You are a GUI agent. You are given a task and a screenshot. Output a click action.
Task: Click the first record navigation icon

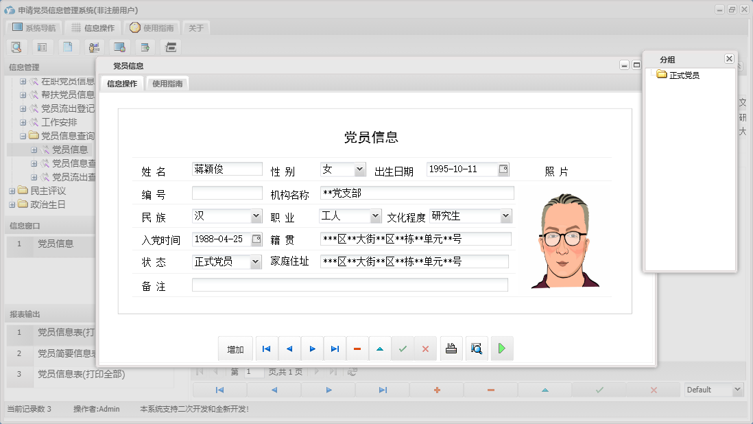point(266,349)
